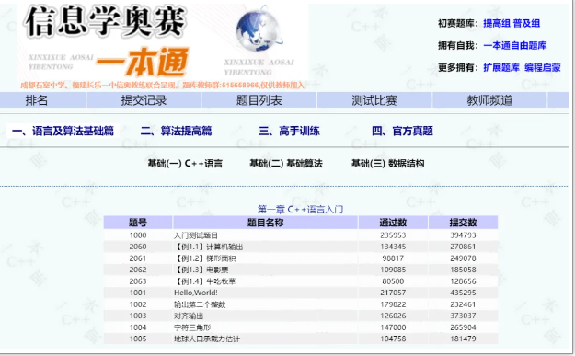Viewport: 575px width, 356px height.
Task: Click pass count 109085
Action: coord(393,270)
